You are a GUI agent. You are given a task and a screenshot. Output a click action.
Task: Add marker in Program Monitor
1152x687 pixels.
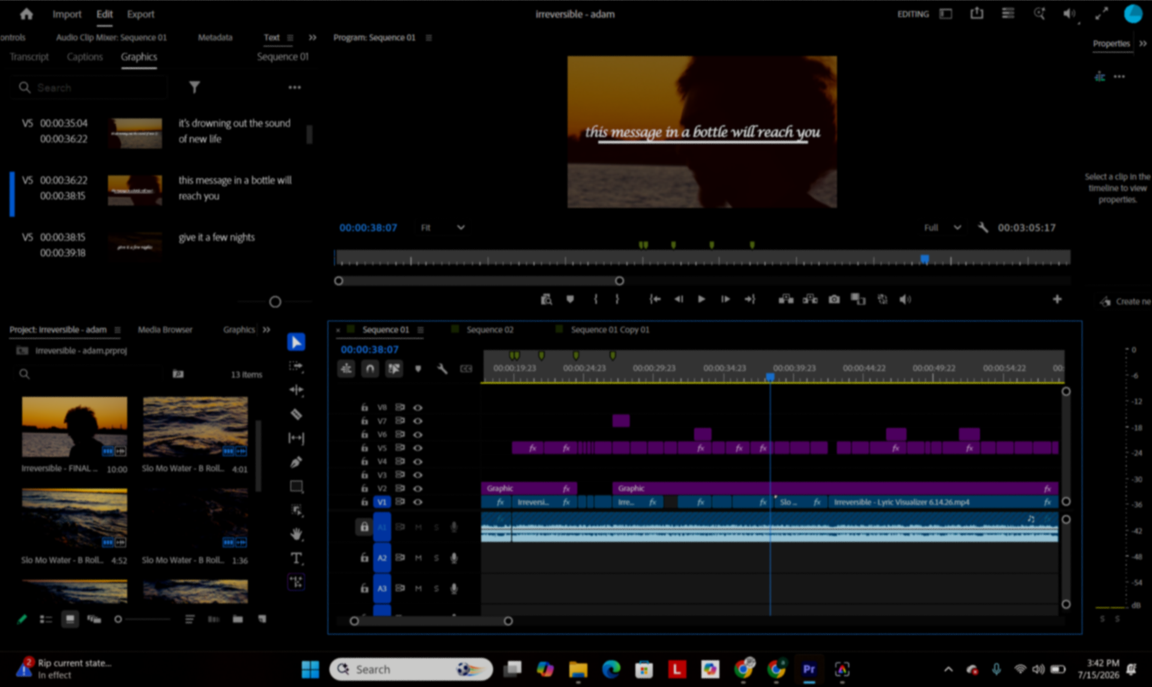(x=570, y=299)
